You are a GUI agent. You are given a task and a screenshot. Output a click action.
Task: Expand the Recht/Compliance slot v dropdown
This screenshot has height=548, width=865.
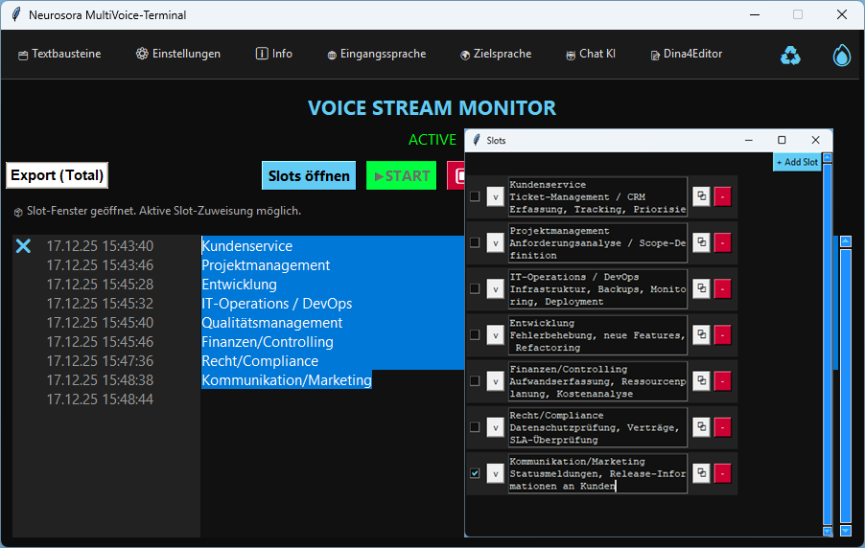[x=495, y=427]
